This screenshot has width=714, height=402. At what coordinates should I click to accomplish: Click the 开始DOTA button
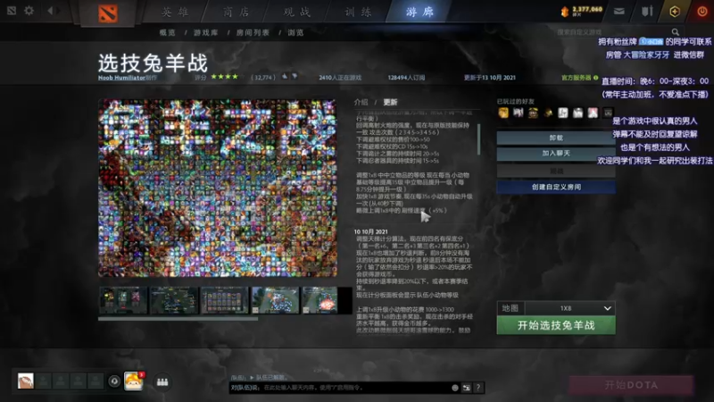point(631,385)
